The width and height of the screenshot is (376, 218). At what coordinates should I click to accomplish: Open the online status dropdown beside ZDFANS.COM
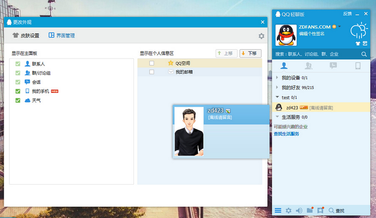pyautogui.click(x=340, y=27)
